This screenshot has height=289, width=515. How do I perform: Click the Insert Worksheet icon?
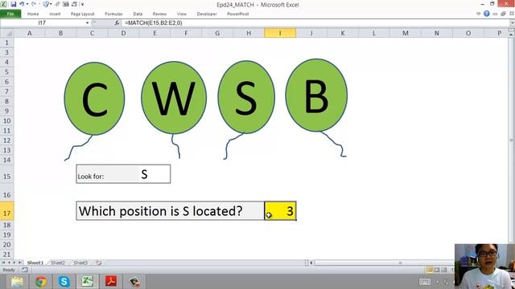click(98, 263)
